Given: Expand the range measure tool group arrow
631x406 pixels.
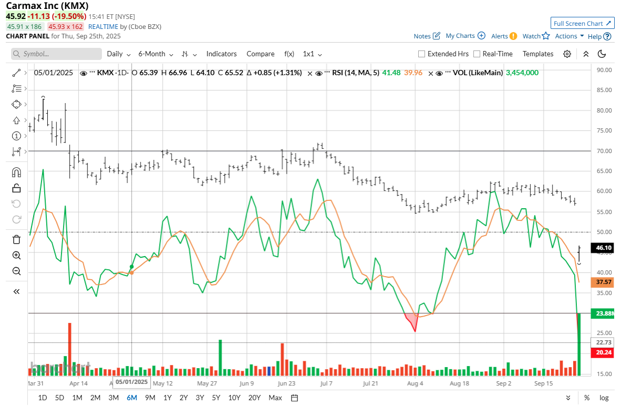Looking at the screenshot, I should point(24,152).
